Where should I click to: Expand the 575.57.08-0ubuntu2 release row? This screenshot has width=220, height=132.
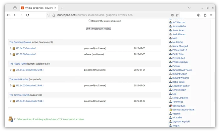click(11, 54)
